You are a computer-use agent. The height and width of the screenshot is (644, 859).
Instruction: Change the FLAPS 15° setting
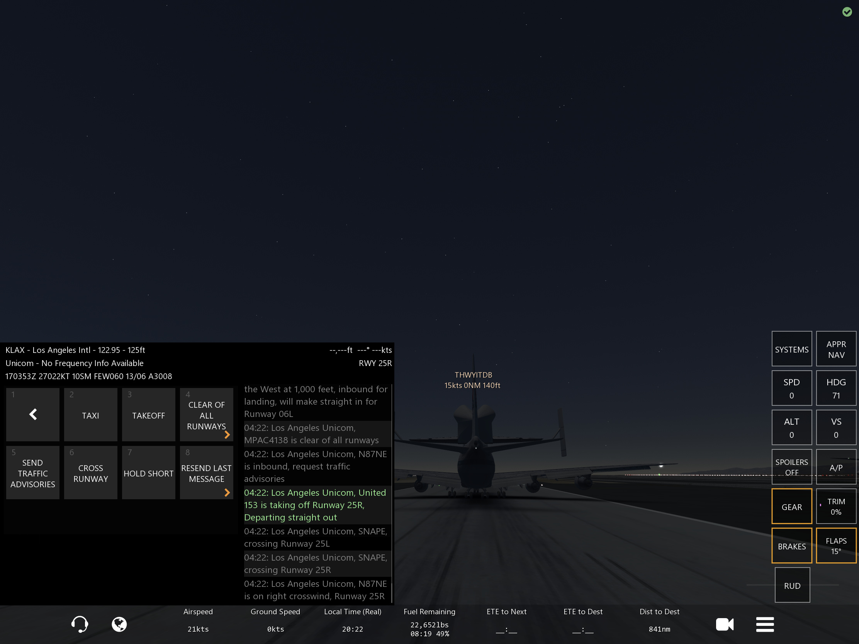tap(836, 546)
